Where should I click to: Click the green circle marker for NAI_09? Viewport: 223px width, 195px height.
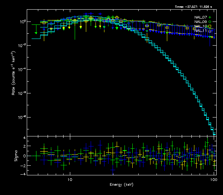pos(210,22)
